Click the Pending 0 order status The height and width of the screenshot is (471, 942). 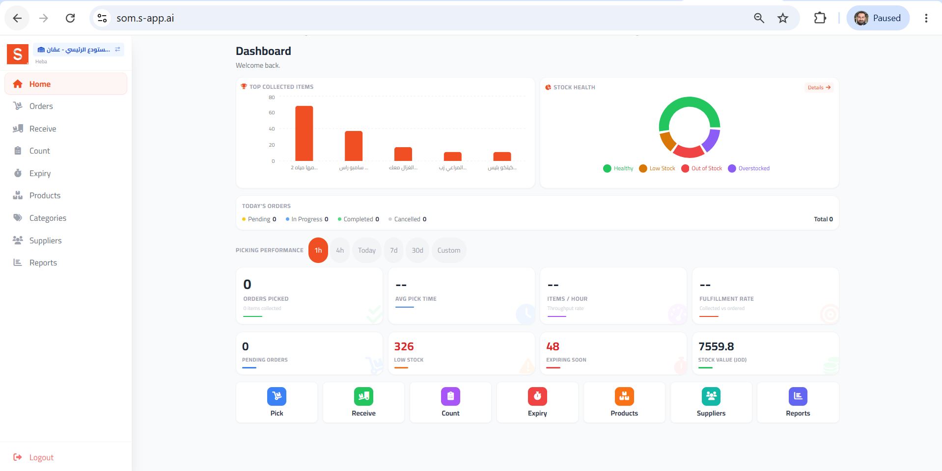[x=259, y=219]
